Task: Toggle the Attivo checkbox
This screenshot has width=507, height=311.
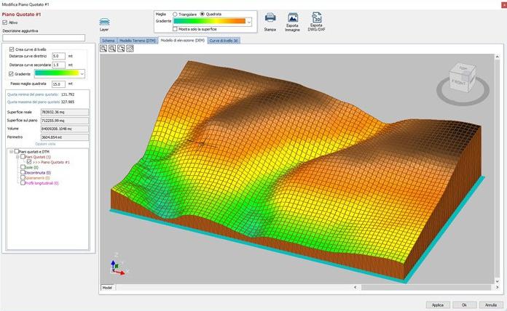Action: point(5,23)
